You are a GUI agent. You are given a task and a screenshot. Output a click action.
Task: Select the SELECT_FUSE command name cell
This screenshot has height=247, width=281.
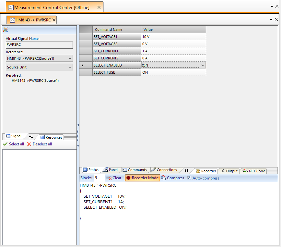tap(117, 72)
